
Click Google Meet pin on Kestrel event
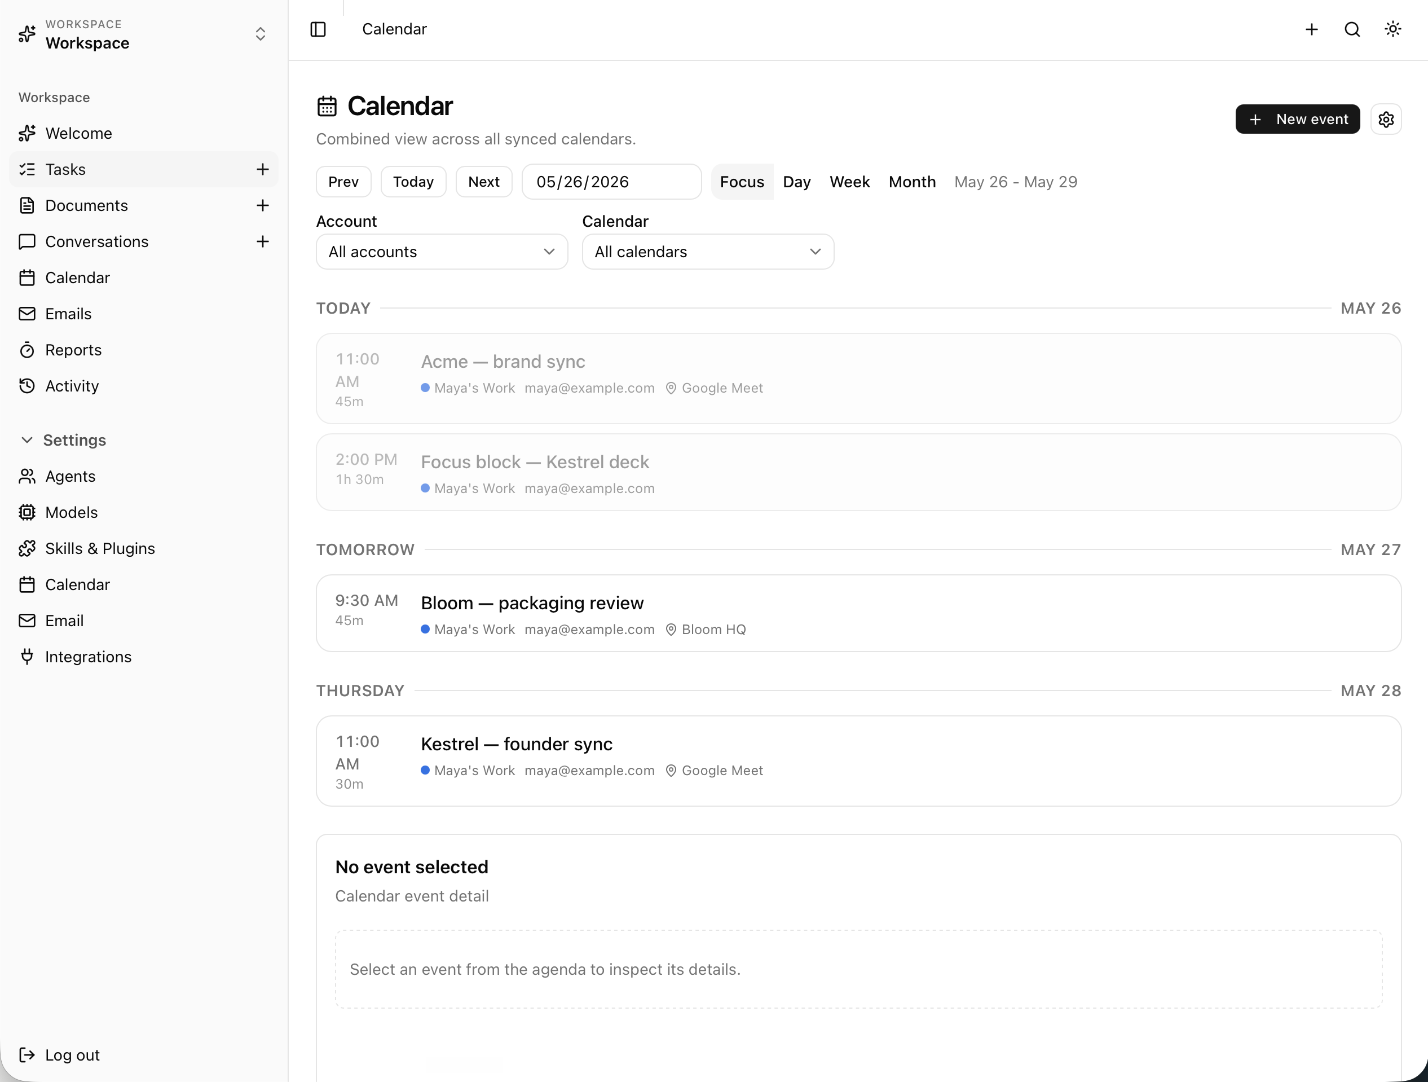(x=671, y=771)
